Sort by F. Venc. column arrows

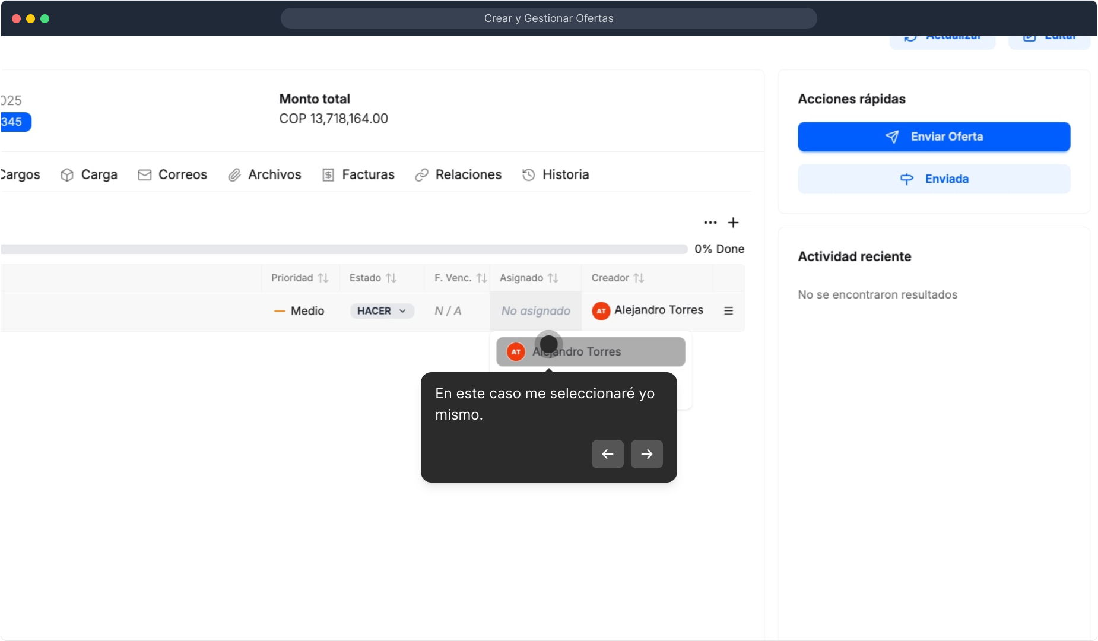[481, 278]
